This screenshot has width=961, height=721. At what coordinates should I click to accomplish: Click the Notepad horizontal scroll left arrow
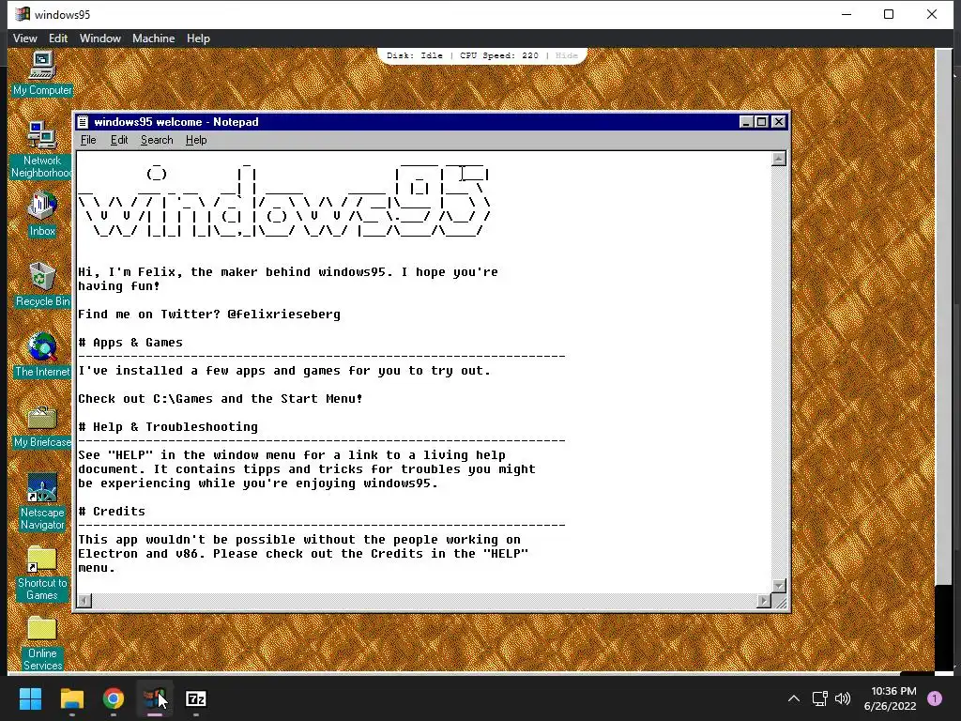pos(84,601)
